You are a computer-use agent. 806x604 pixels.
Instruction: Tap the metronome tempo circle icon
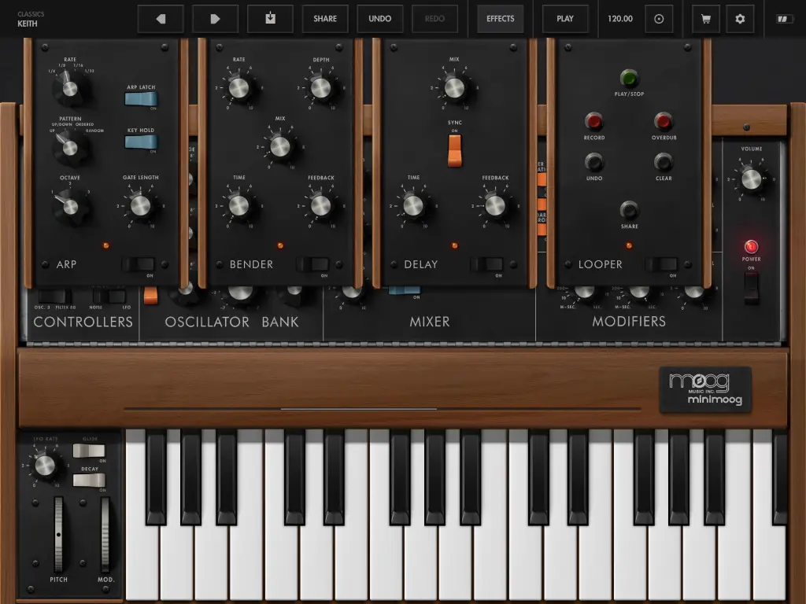659,19
